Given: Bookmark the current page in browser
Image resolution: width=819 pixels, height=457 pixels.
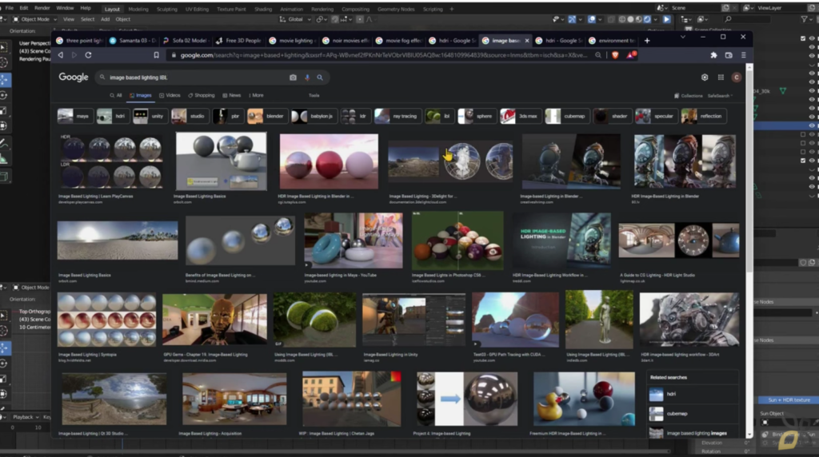Looking at the screenshot, I should point(156,55).
